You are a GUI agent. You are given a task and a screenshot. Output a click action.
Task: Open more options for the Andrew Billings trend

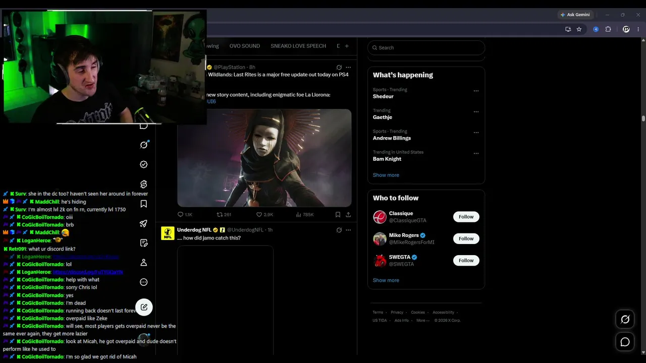476,133
